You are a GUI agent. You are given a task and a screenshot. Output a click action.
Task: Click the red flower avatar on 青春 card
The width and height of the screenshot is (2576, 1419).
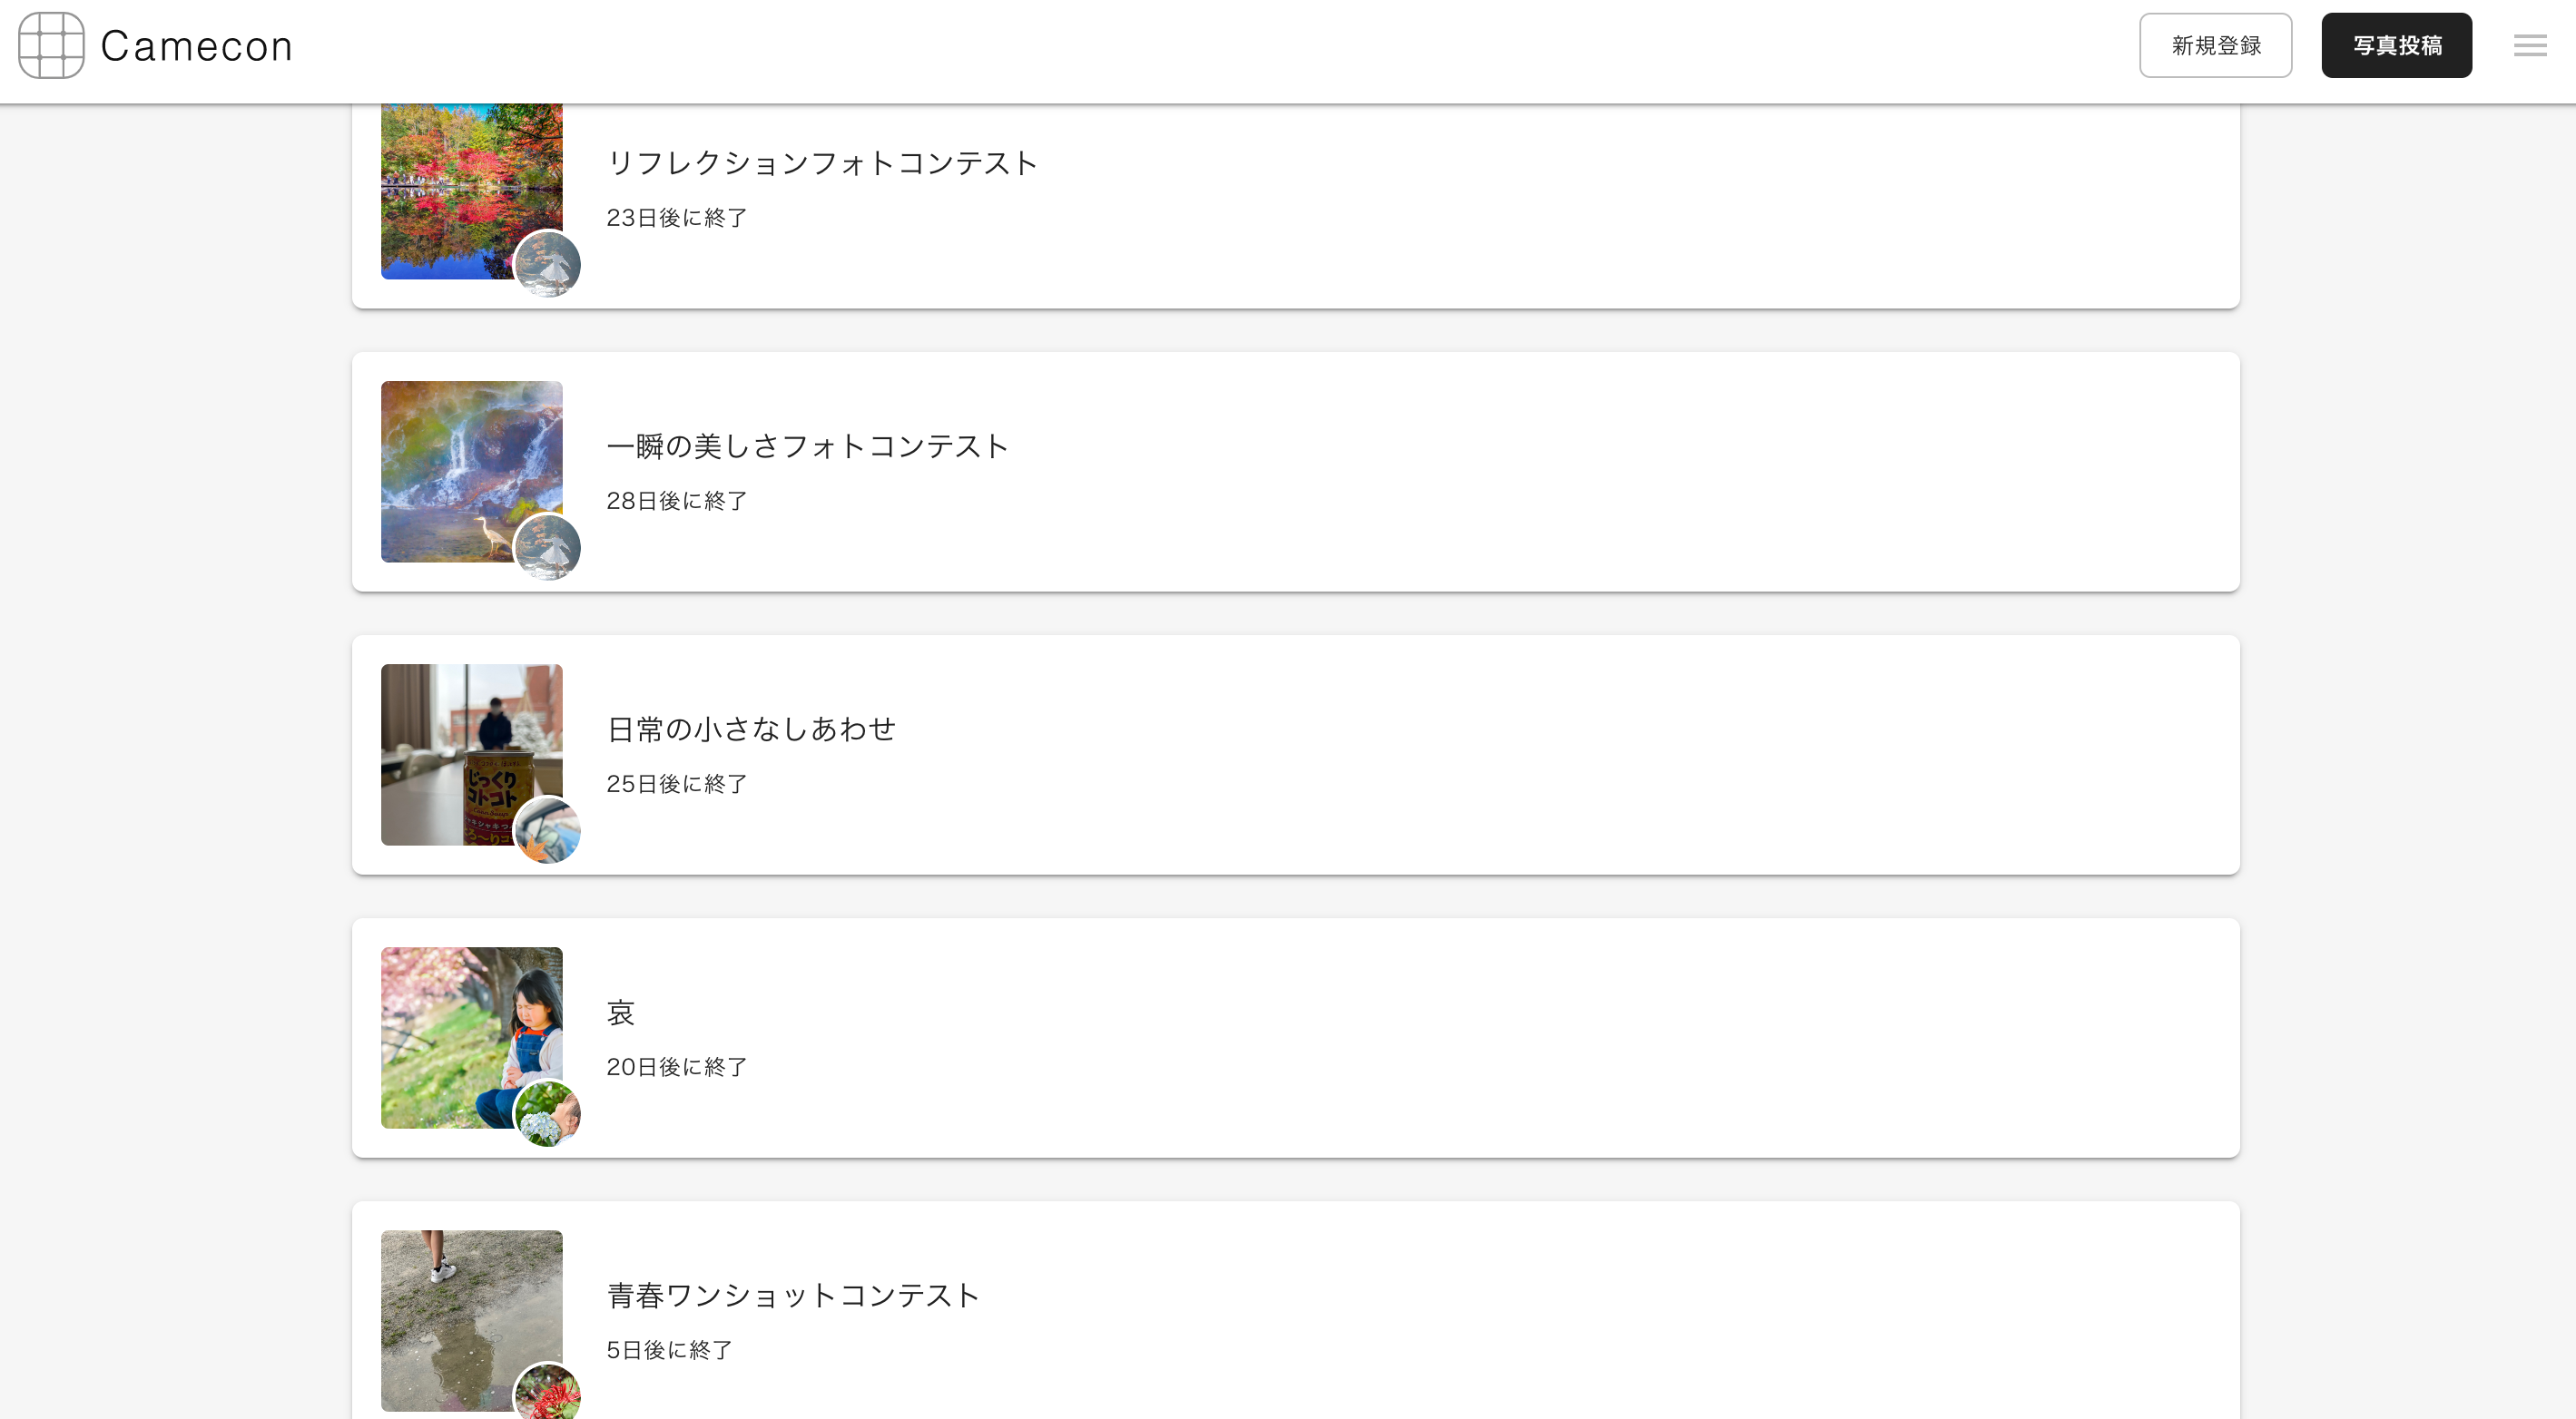point(547,1394)
